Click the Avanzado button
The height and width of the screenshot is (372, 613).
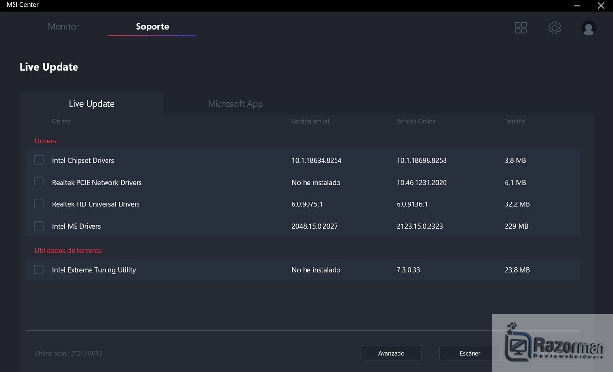tap(391, 353)
